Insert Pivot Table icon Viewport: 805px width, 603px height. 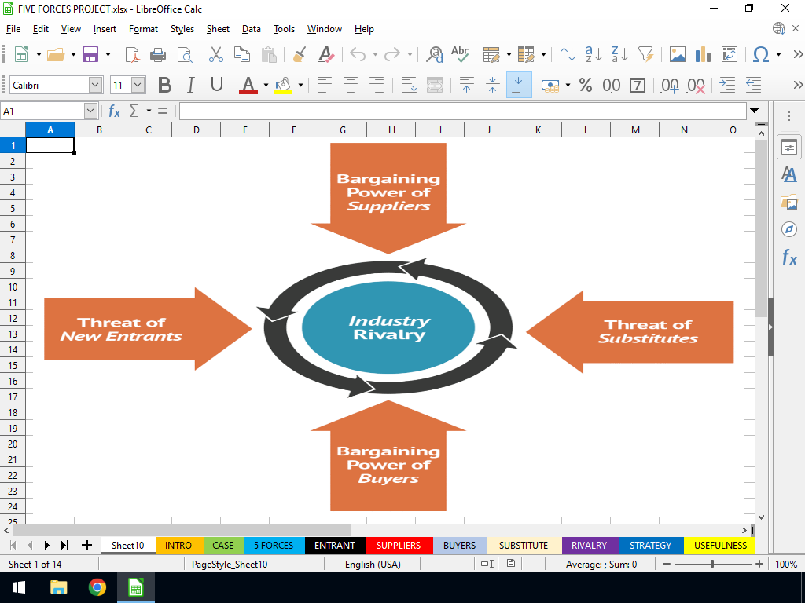(729, 54)
